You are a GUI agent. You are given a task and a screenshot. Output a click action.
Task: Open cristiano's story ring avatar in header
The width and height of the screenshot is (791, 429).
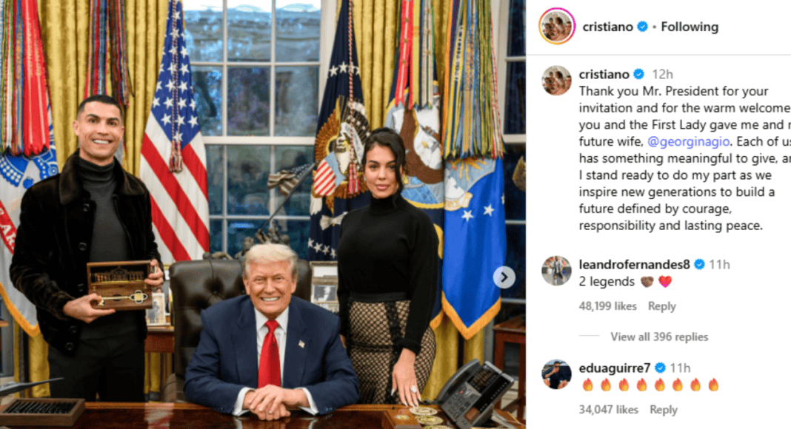[557, 27]
